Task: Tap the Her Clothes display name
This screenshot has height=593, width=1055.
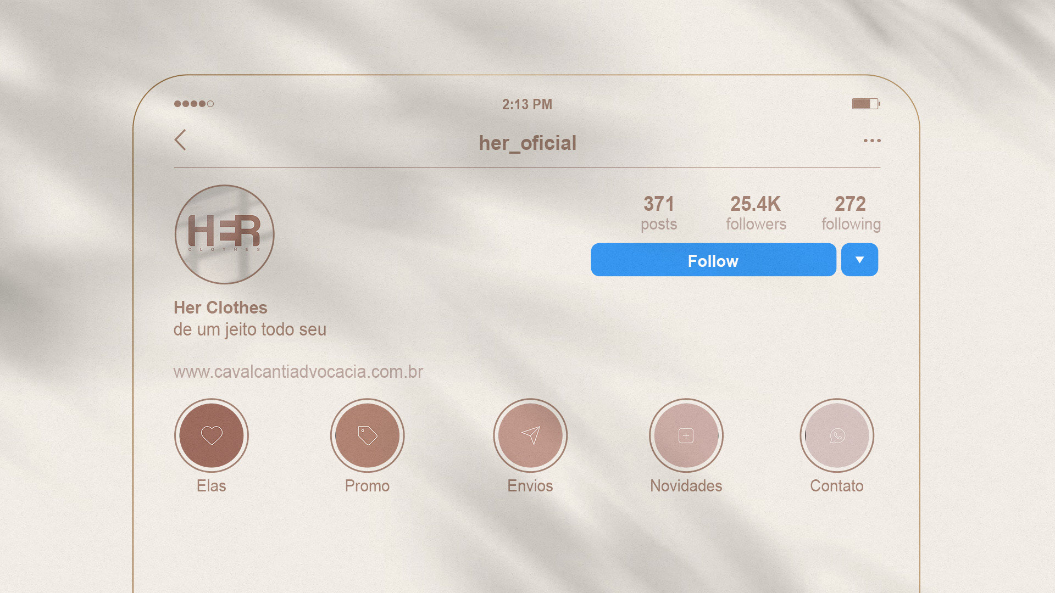Action: 220,307
